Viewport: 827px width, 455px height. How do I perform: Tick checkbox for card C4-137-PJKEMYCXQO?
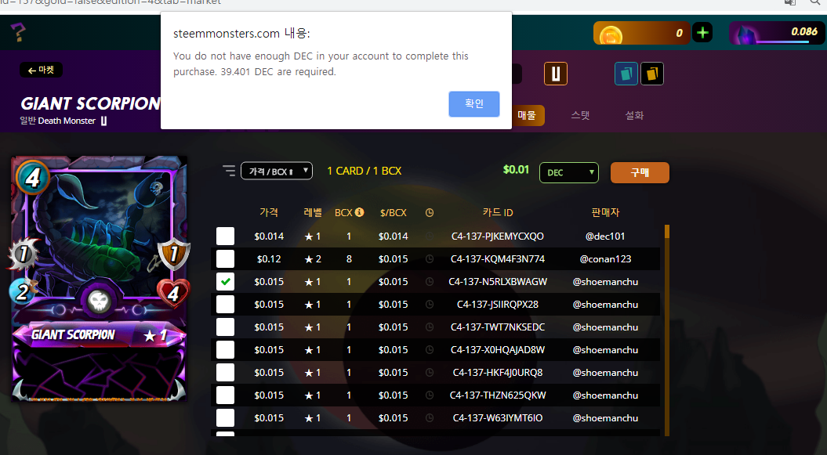coord(225,237)
